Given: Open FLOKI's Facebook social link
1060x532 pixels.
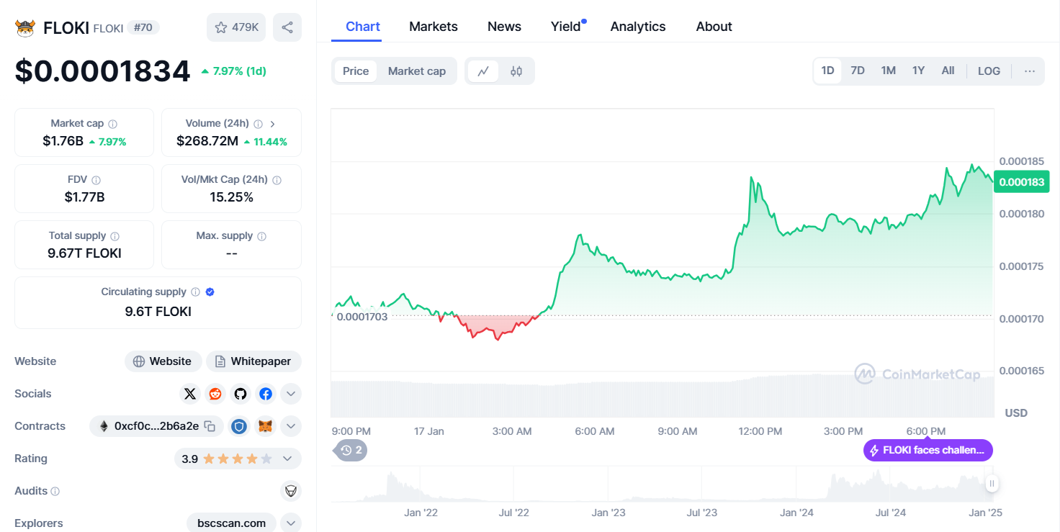Looking at the screenshot, I should coord(266,394).
